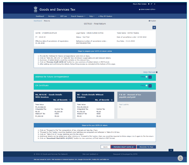This screenshot has height=165, width=189.
Task: Decrease font size with A- icon
Action: click(155, 4)
